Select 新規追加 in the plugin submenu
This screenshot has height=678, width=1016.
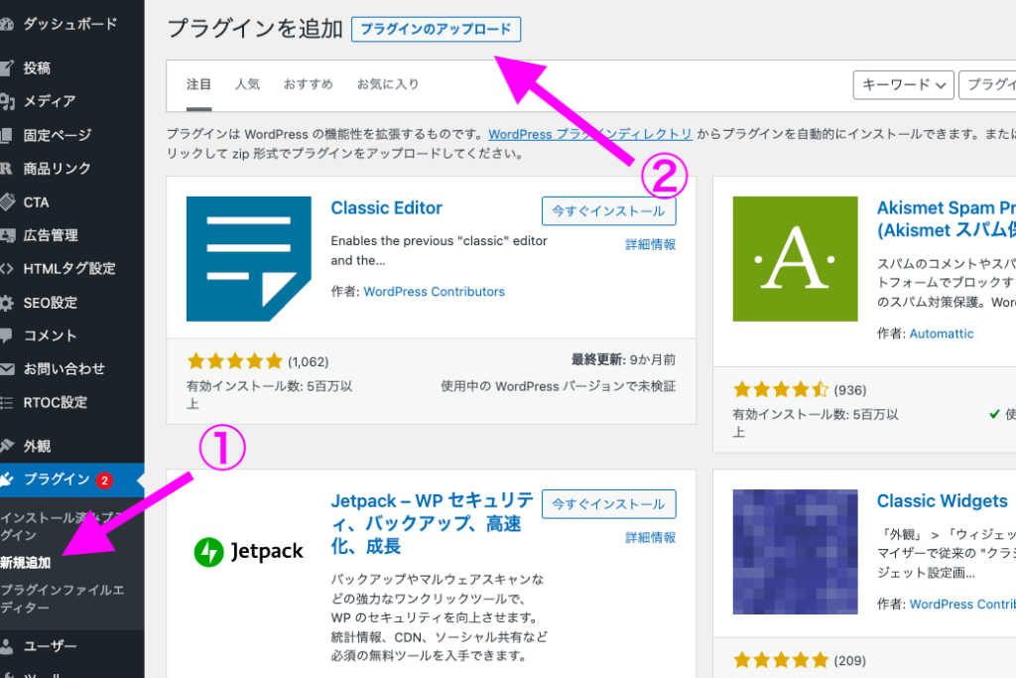(x=25, y=563)
